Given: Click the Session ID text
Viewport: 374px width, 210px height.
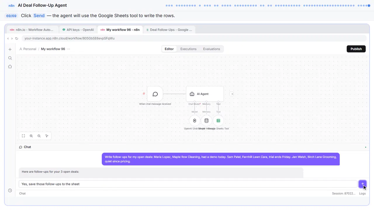Looking at the screenshot, I should coord(344,193).
